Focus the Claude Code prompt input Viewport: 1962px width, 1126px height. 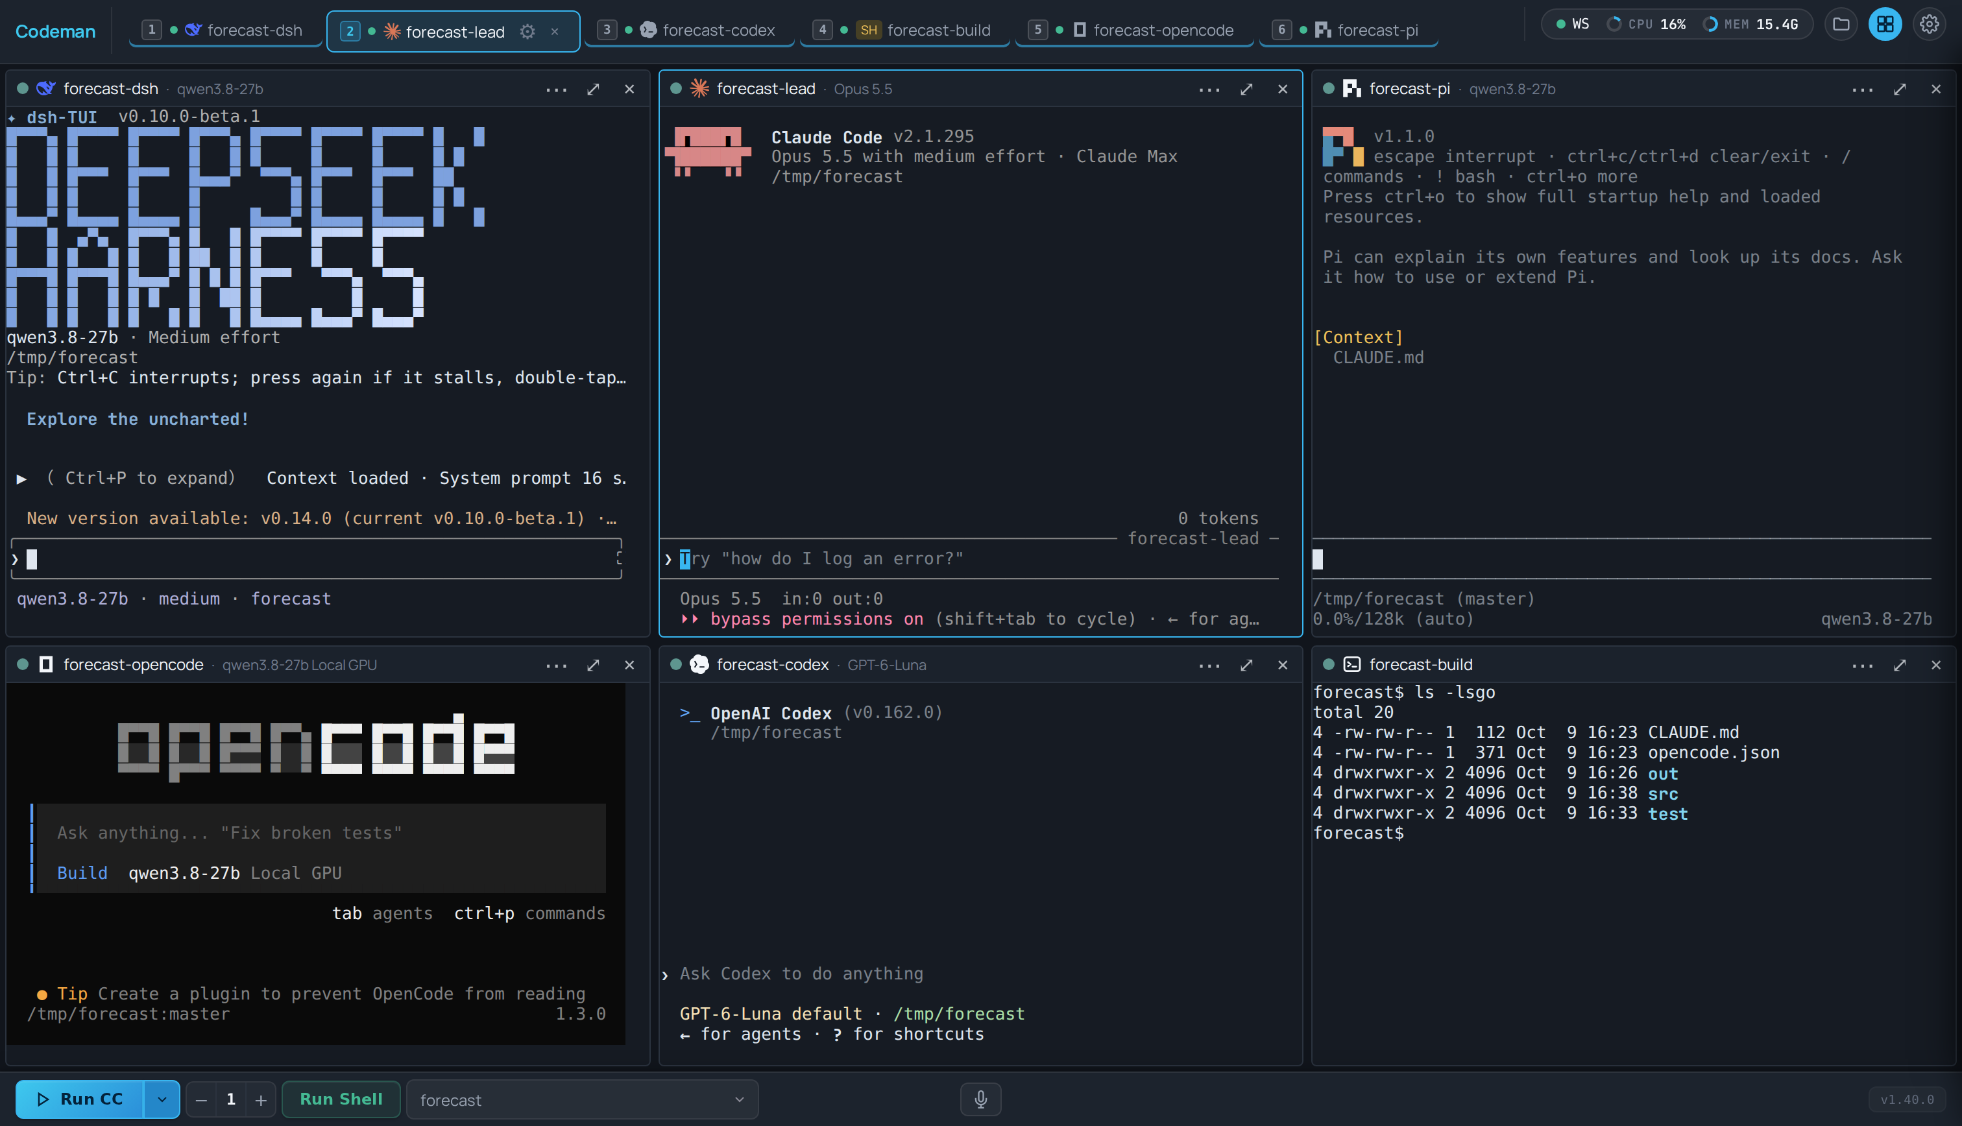(x=971, y=558)
